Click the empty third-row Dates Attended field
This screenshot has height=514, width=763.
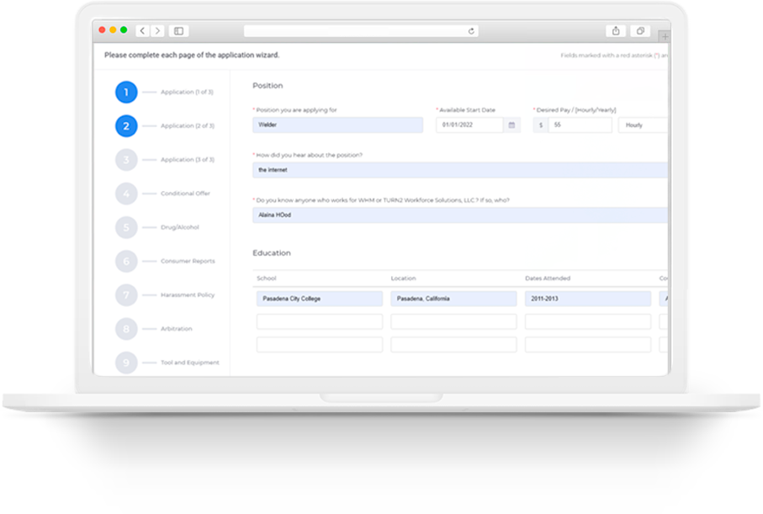click(x=588, y=345)
